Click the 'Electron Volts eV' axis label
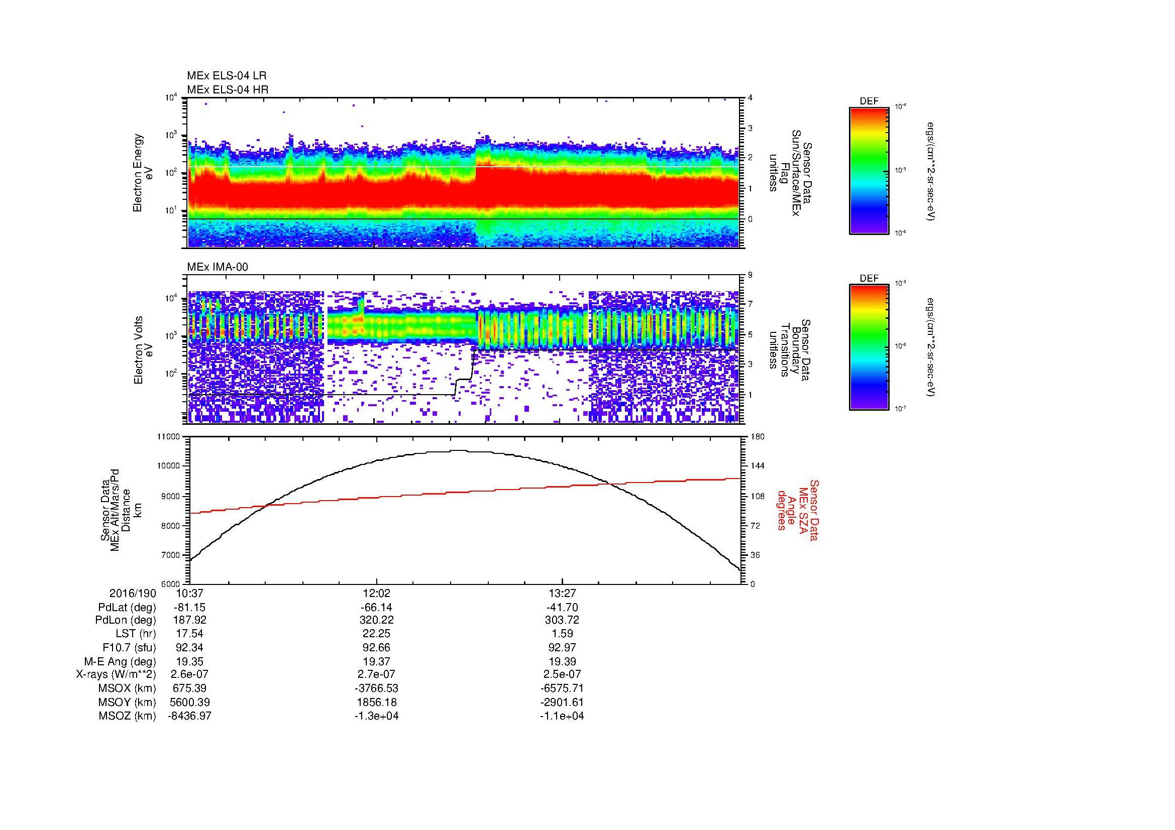This screenshot has width=1175, height=830. 143,350
